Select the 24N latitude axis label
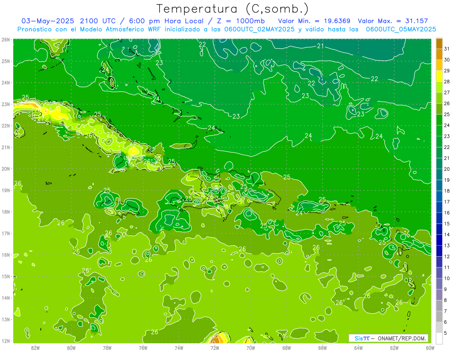Image resolution: width=457 pixels, height=353 pixels. [6, 83]
